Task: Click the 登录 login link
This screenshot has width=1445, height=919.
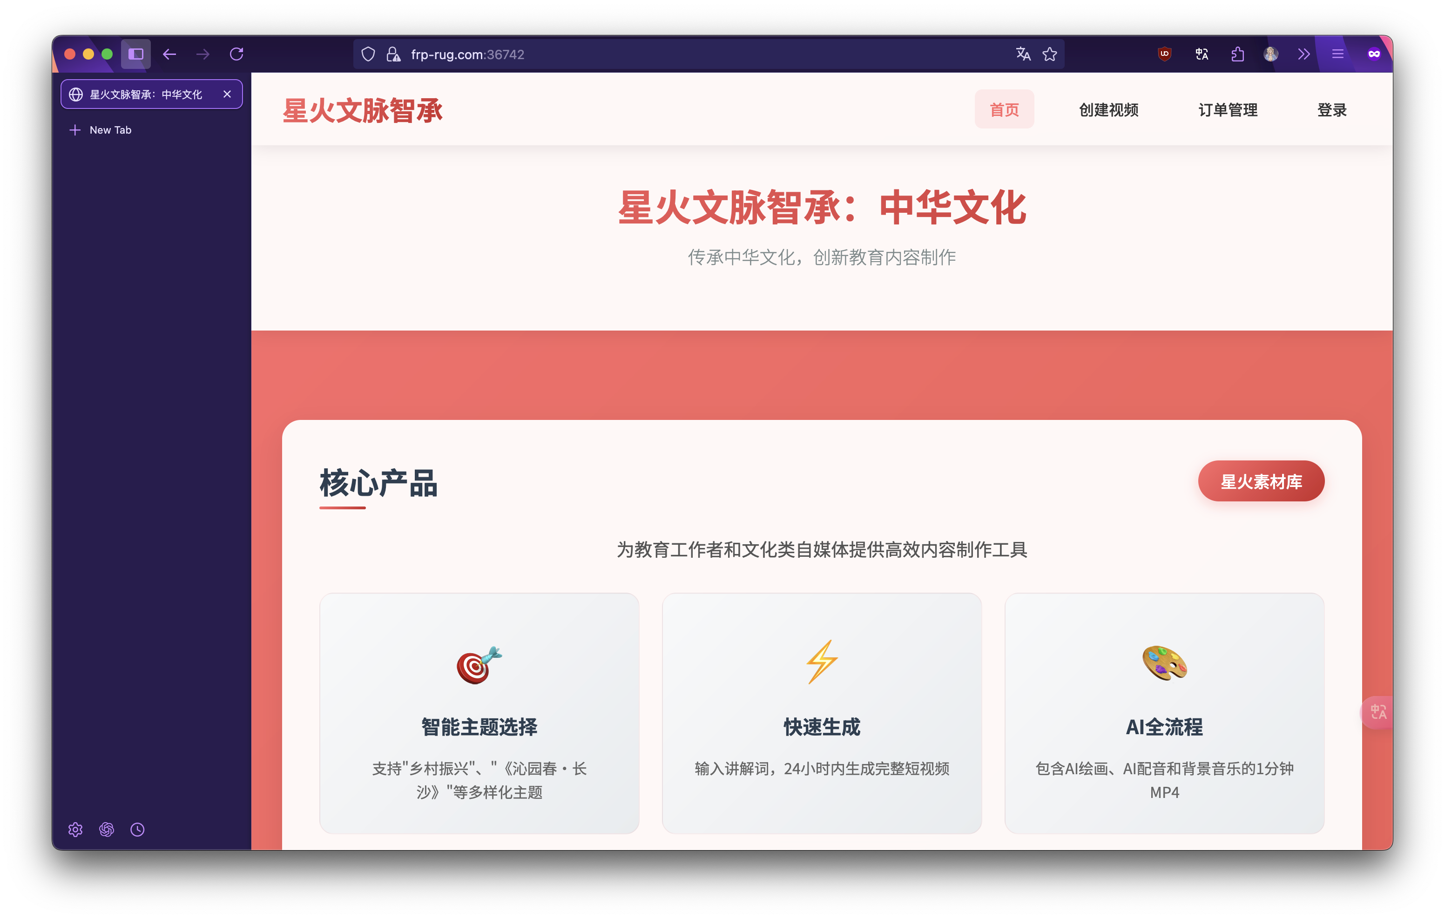Action: (1331, 110)
